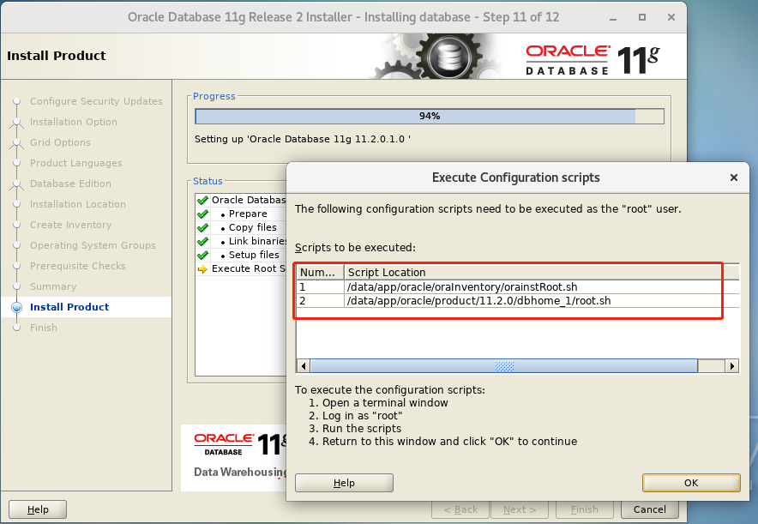
Task: Select Operating System Groups step
Action: (93, 245)
